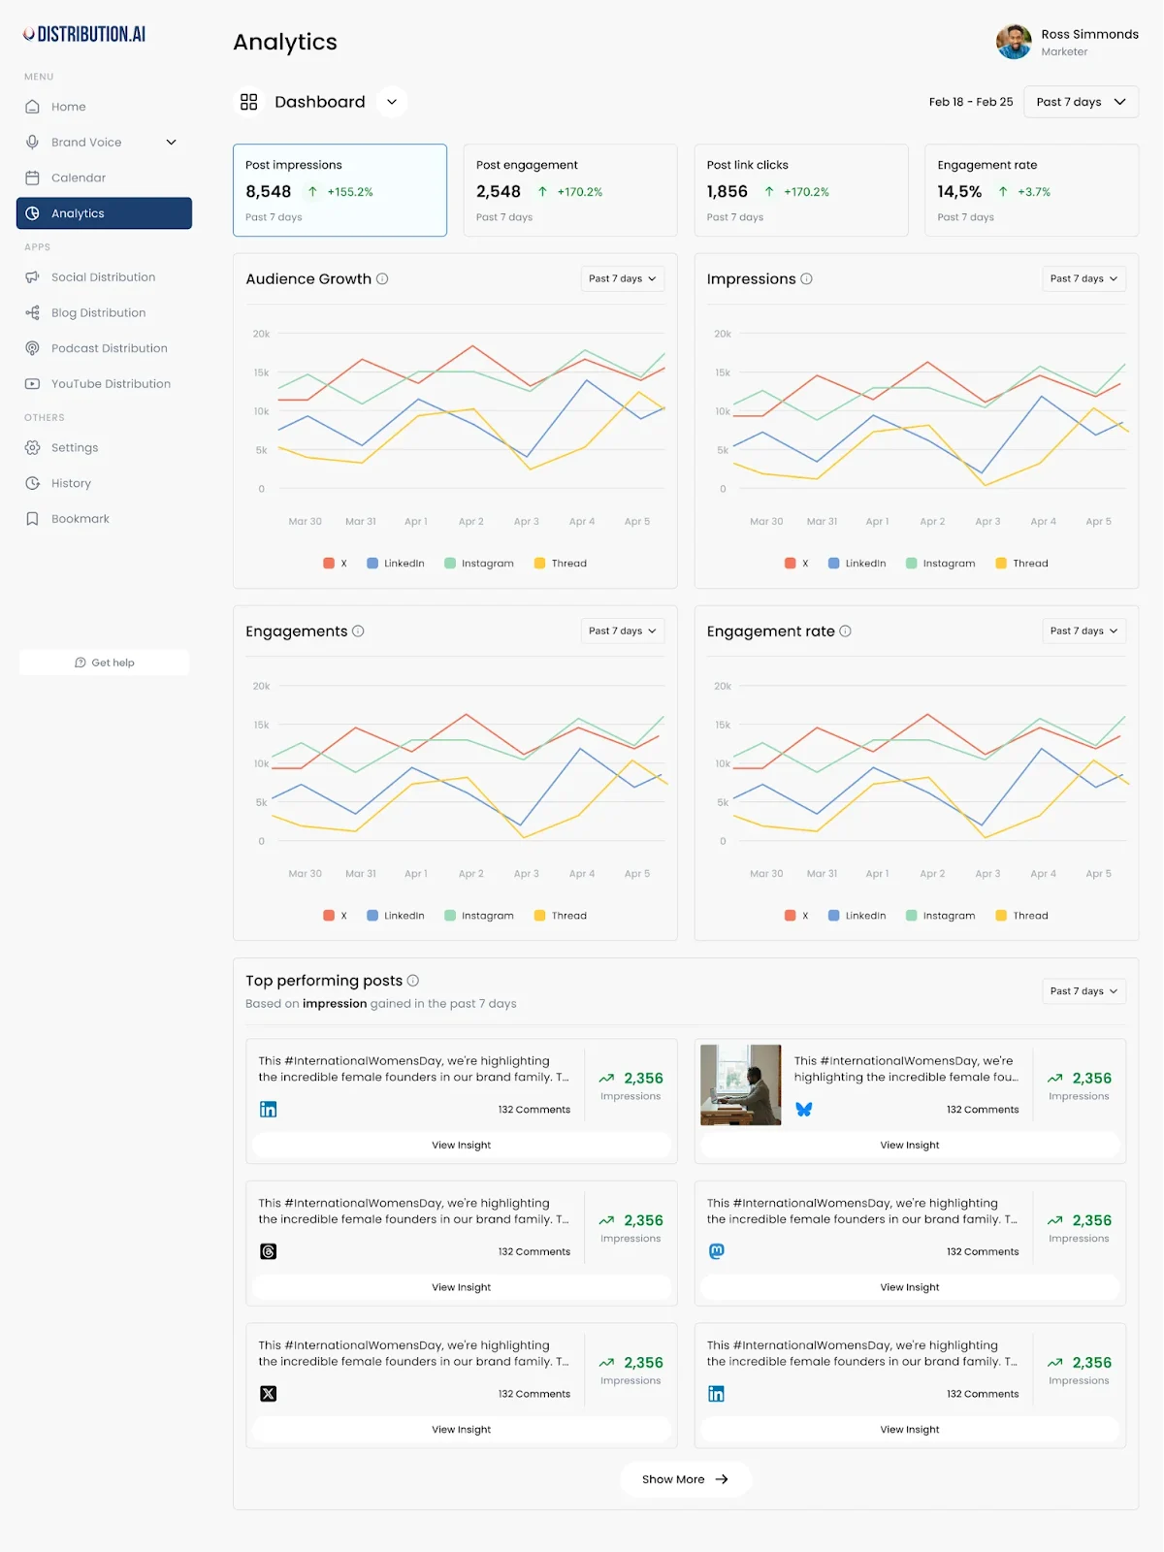Screen dimensions: 1164x1552
Task: Toggle X series in Impressions legend
Action: (796, 564)
